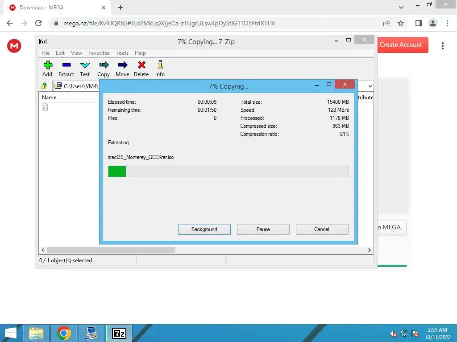
Task: Click the 0 / 1 object(s) selected status
Action: pos(66,261)
